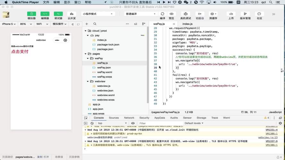Viewport: 285px width, 160px height.
Task: Click the switch to background (切后台) icon
Action: click(x=200, y=14)
